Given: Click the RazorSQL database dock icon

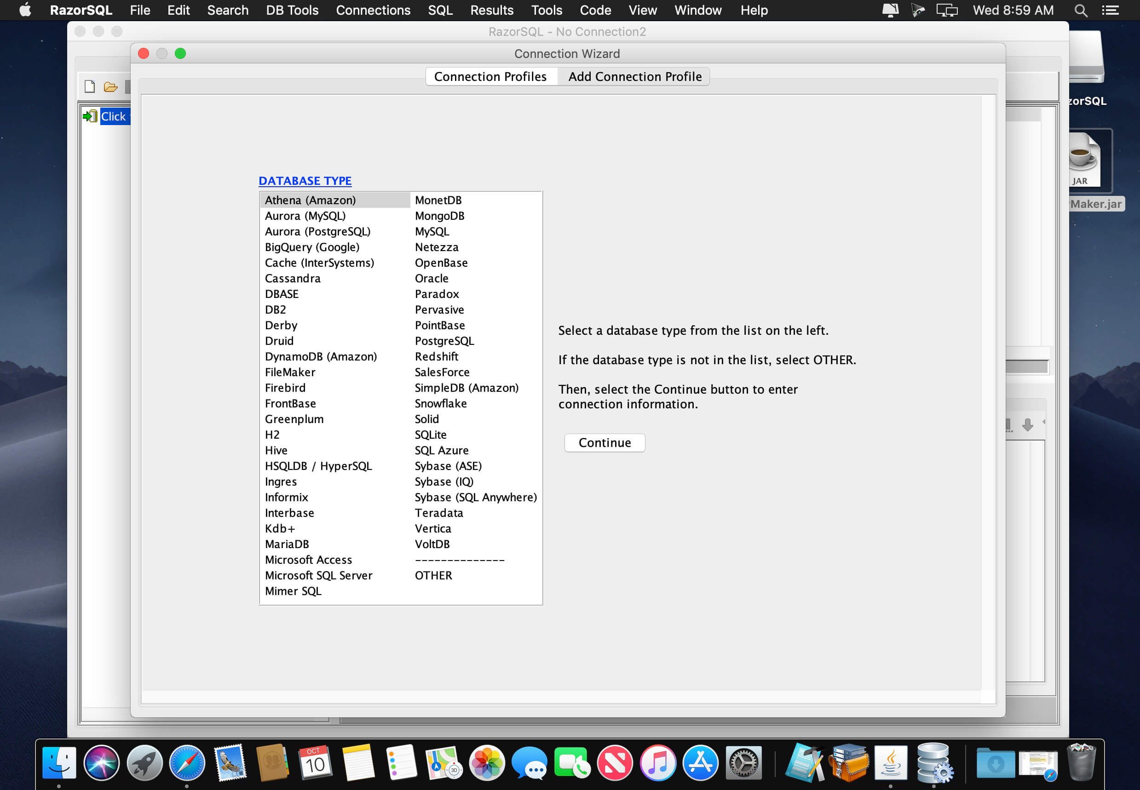Looking at the screenshot, I should [x=934, y=763].
